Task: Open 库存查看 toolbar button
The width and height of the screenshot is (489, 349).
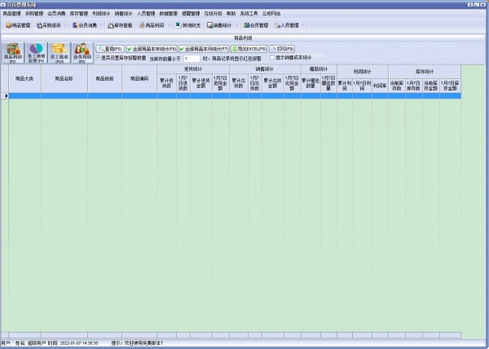Action: [119, 26]
